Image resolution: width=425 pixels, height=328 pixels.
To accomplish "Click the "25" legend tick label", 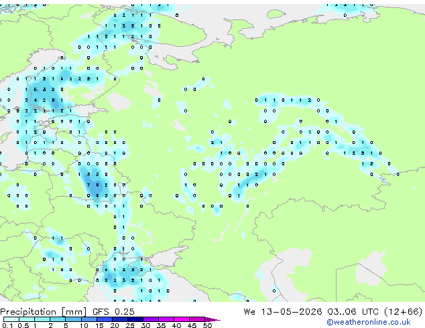I will click(x=130, y=325).
